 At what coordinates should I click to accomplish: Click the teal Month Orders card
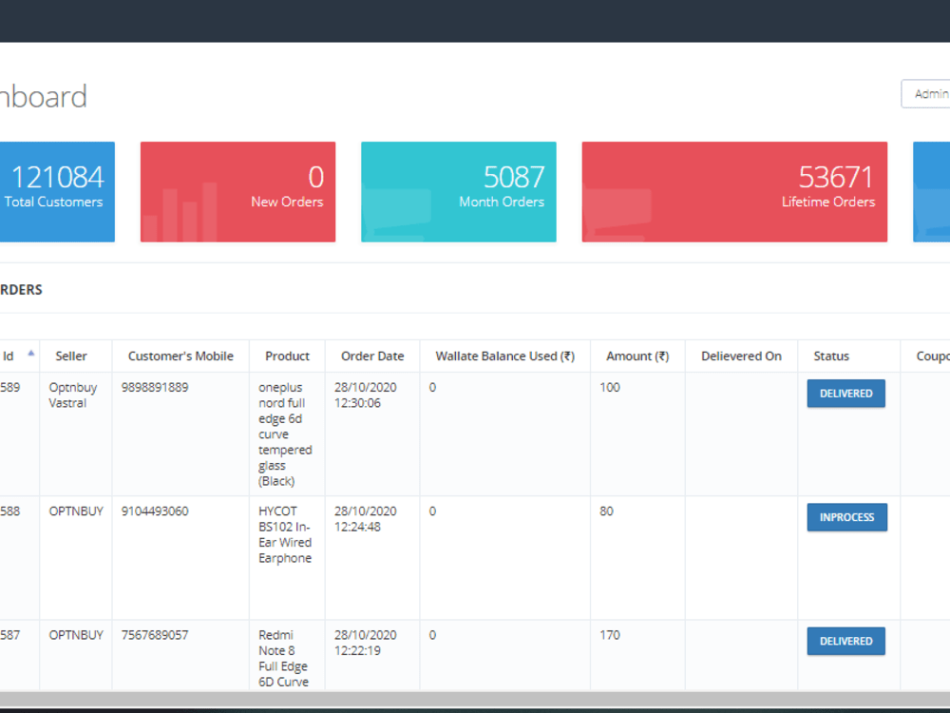click(x=459, y=190)
